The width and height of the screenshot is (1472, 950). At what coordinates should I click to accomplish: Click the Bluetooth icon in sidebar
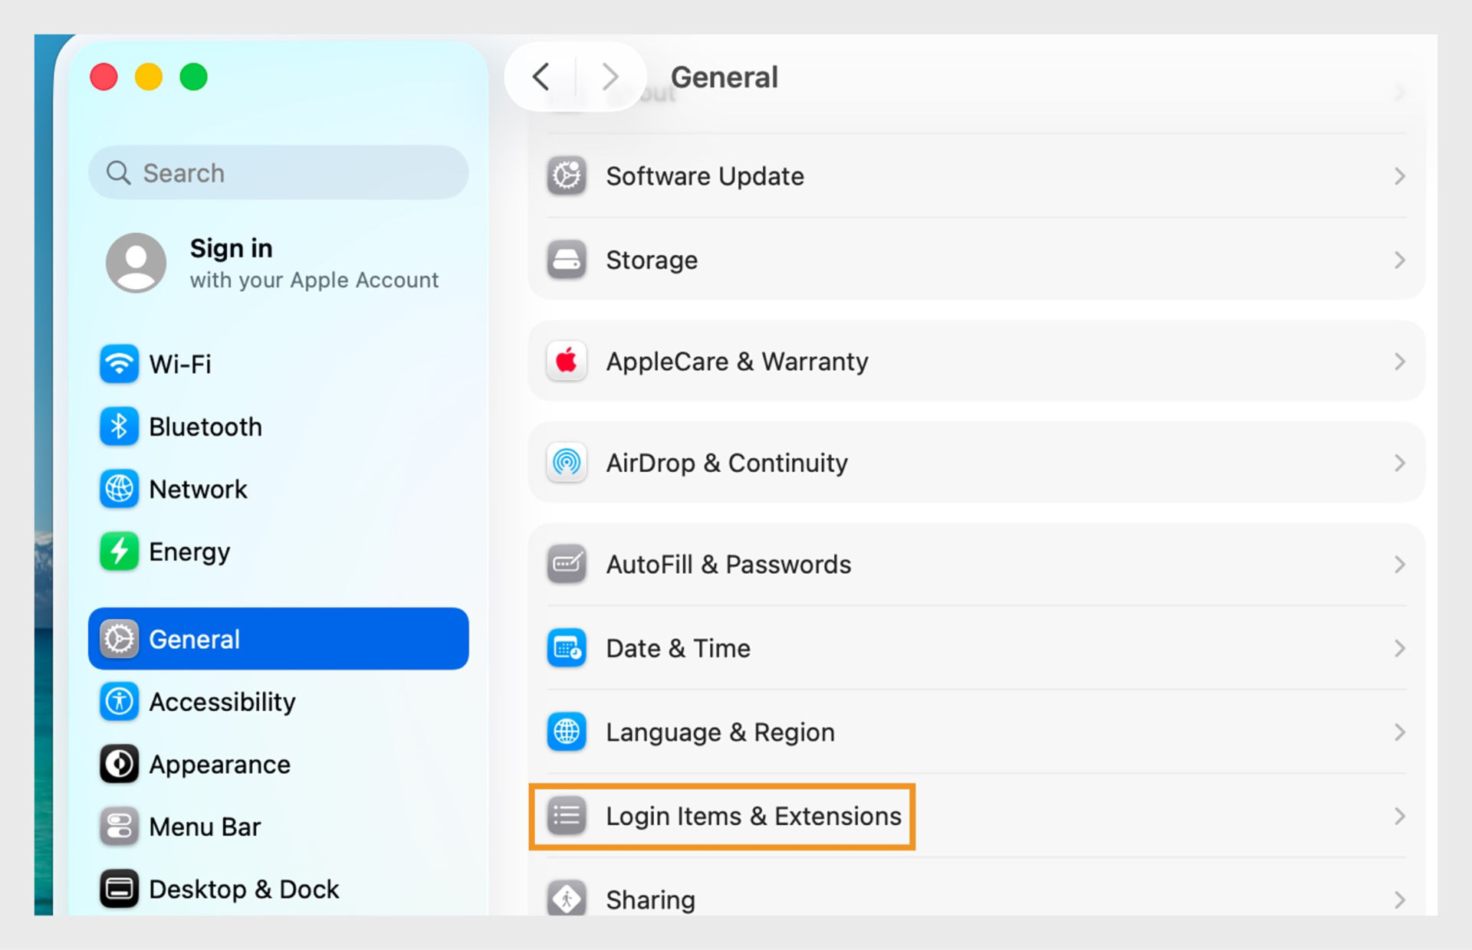tap(119, 427)
